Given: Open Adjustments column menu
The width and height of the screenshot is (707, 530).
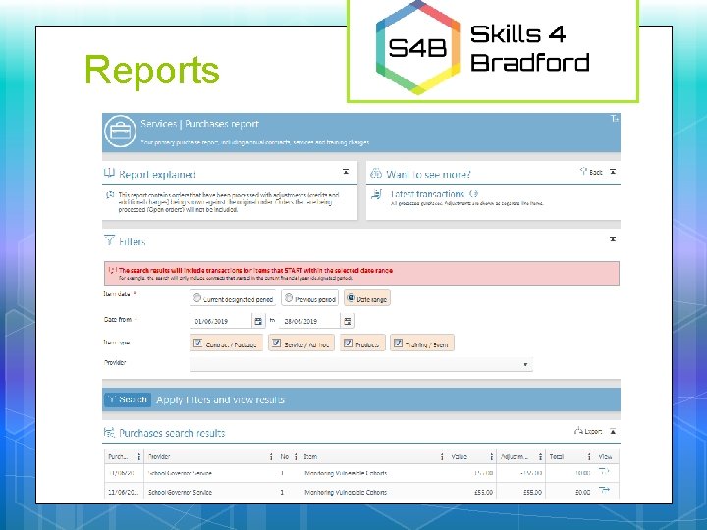Looking at the screenshot, I should 540,456.
